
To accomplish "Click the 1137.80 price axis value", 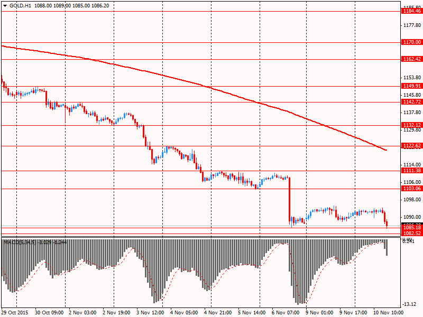I will (x=412, y=113).
